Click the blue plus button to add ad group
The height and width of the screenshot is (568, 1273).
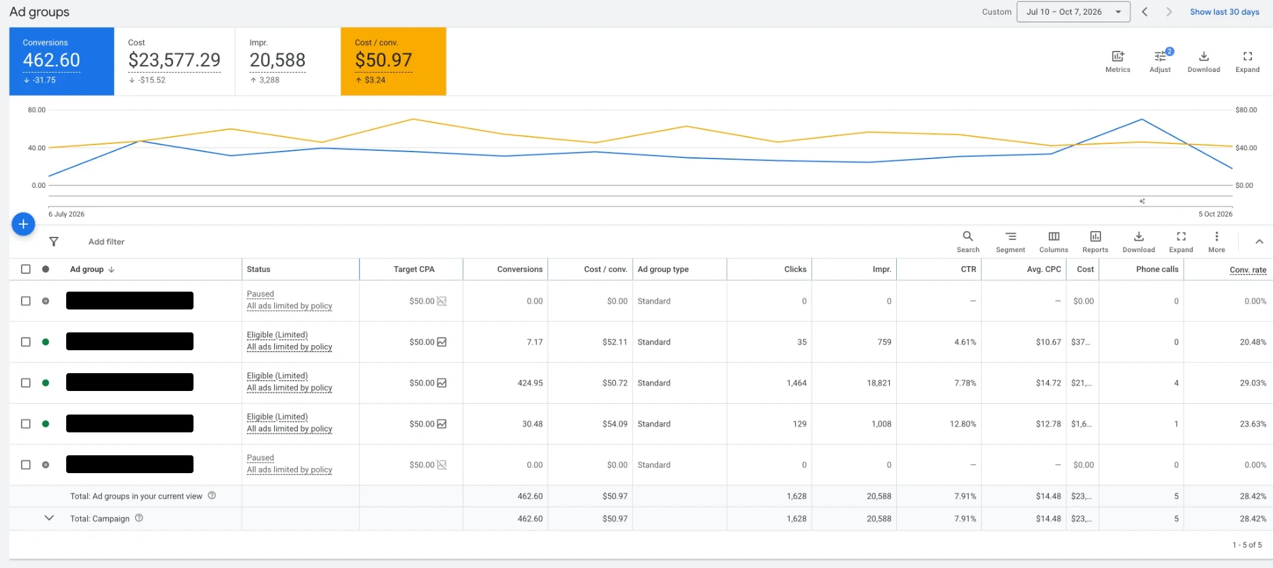pos(24,224)
